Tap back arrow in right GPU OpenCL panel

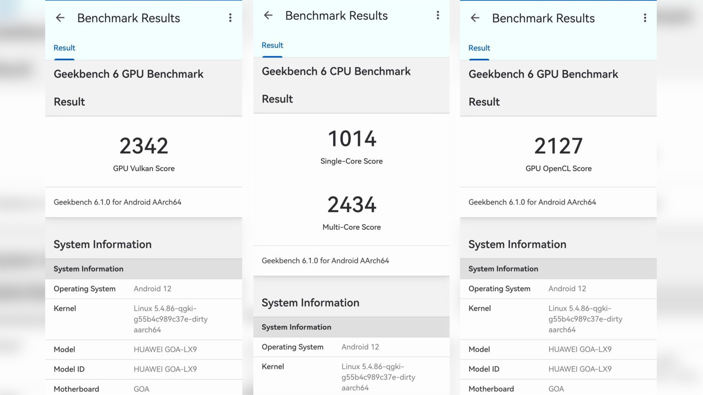[475, 18]
